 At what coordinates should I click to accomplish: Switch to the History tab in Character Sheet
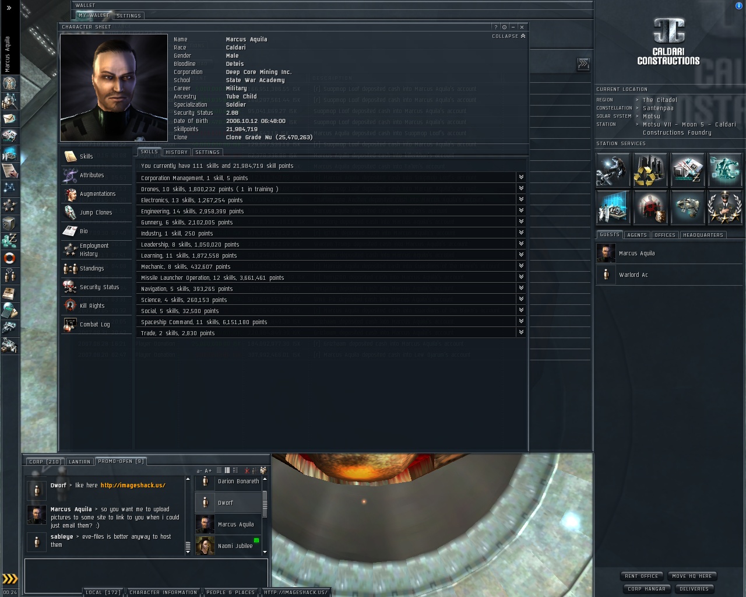pyautogui.click(x=177, y=152)
